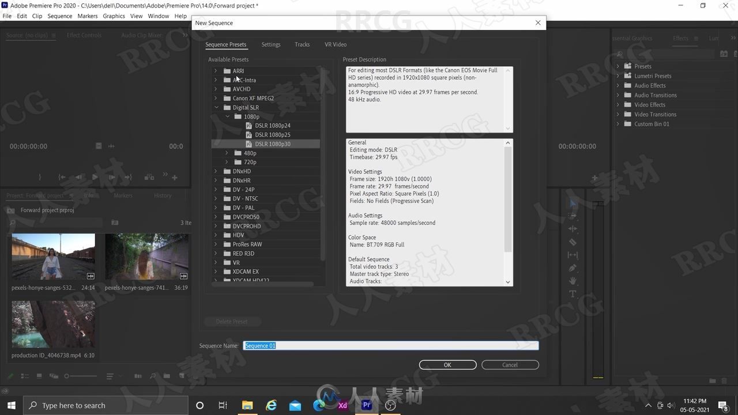Switch to the Tracks tab
The height and width of the screenshot is (415, 738).
(x=302, y=44)
